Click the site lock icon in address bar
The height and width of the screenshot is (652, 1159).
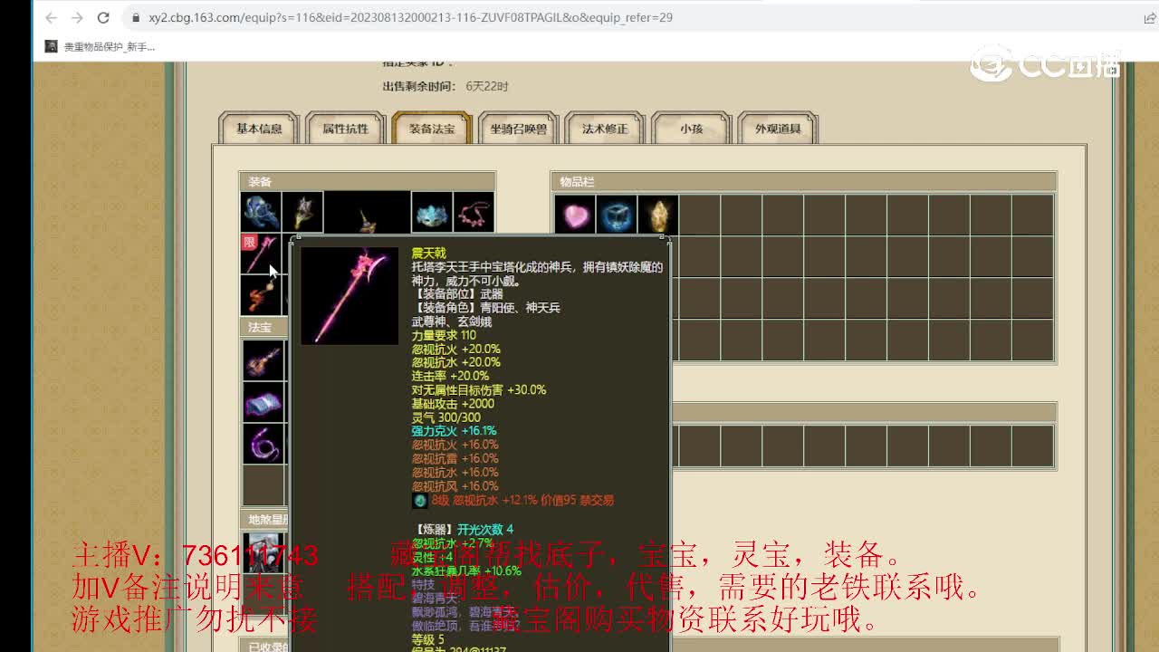pos(135,17)
